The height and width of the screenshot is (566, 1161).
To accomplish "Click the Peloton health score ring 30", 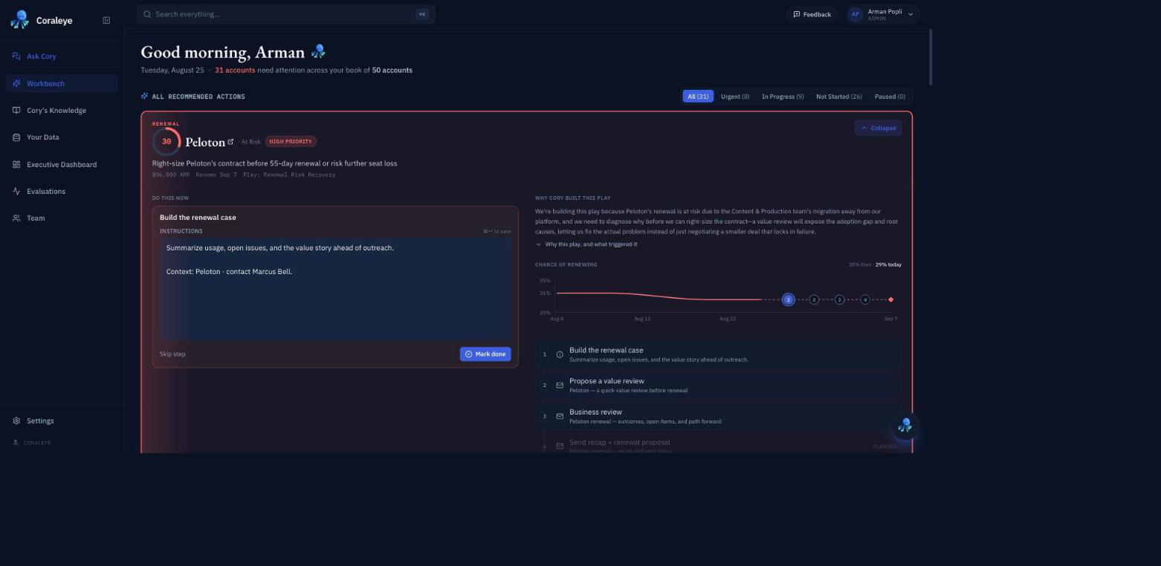I will tap(166, 141).
